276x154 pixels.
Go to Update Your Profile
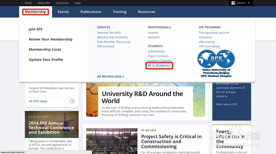pyautogui.click(x=46, y=60)
